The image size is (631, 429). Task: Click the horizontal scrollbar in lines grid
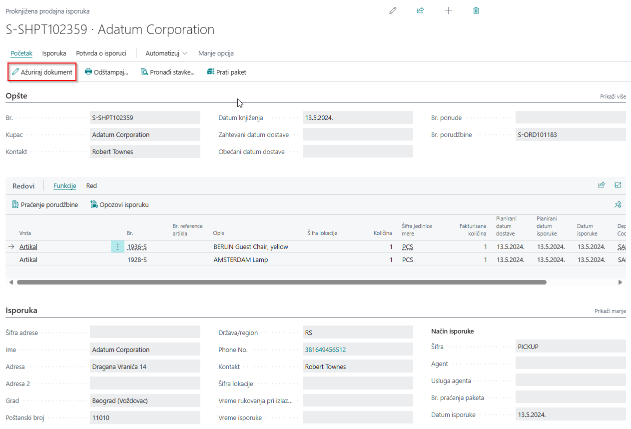point(281,282)
